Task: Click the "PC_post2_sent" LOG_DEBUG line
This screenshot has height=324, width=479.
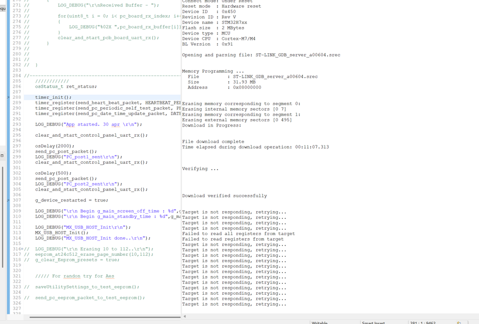Action: click(79, 184)
